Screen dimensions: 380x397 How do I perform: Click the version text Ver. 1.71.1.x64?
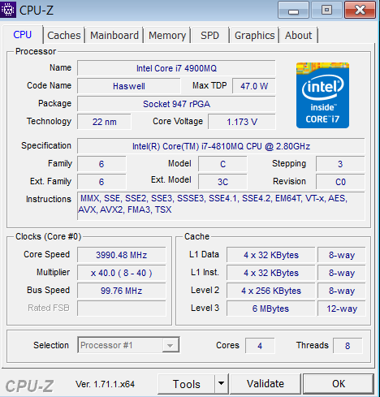(x=105, y=384)
